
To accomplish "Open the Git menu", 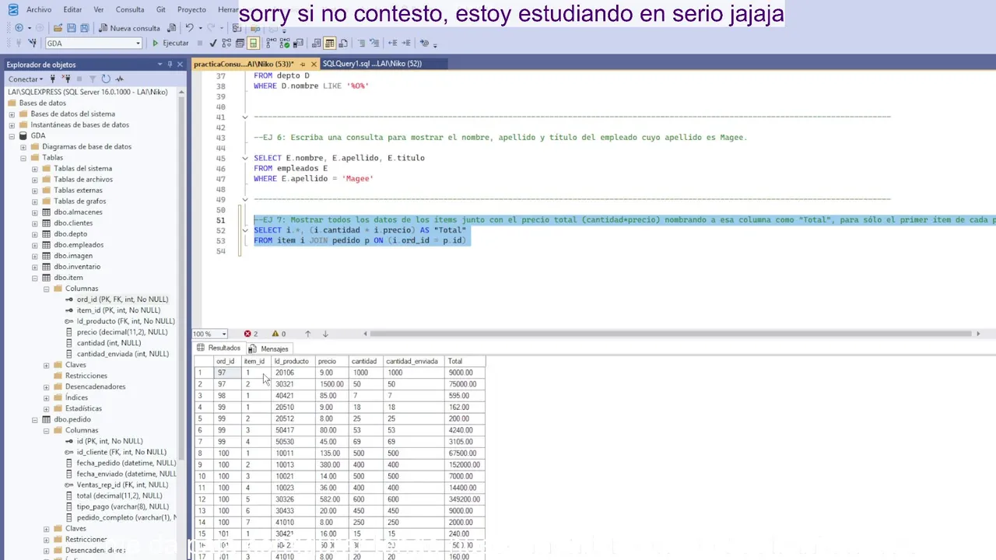I will 160,9.
